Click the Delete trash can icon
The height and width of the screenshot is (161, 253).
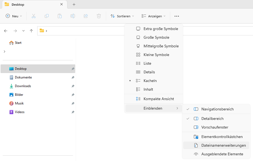click(99, 16)
